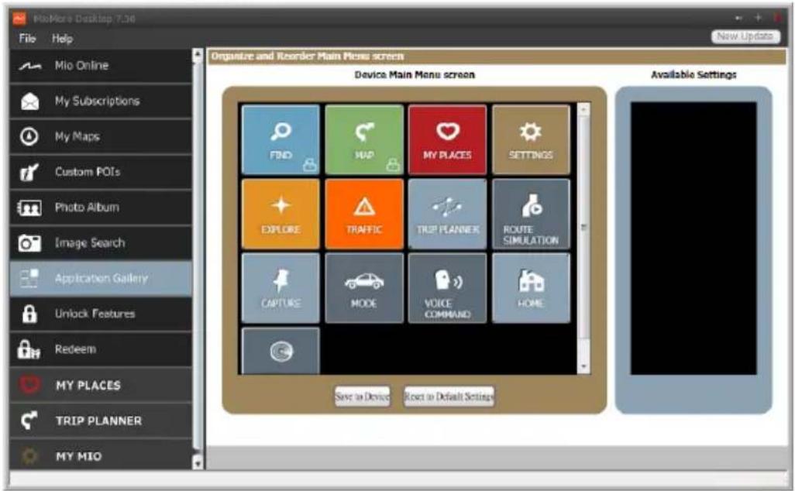The width and height of the screenshot is (795, 491).
Task: Open Mio Online in the sidebar
Action: coord(101,65)
